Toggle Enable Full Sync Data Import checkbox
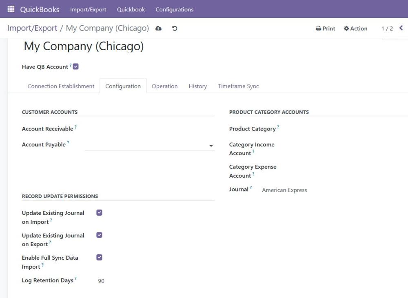Screen dimensions: 408x298 click(99, 257)
